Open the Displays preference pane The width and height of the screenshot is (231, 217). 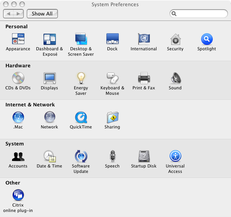[50, 78]
